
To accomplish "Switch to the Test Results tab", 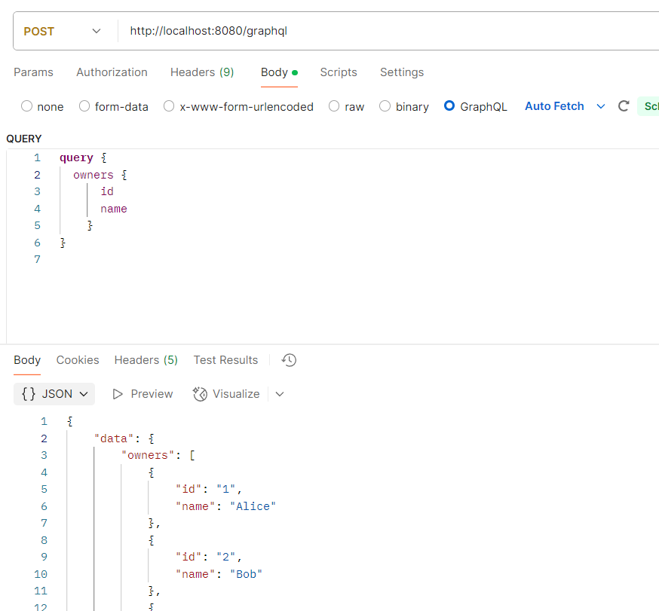I will [x=225, y=360].
